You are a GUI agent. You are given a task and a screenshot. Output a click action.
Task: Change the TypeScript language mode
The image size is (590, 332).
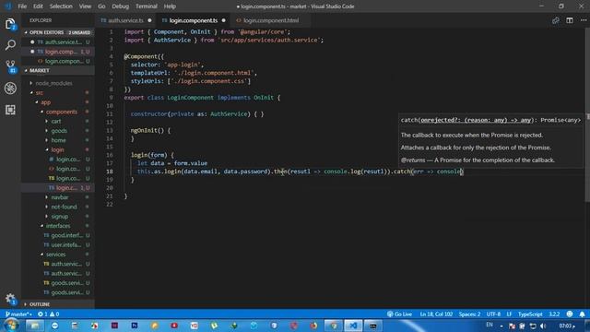[x=530, y=314]
